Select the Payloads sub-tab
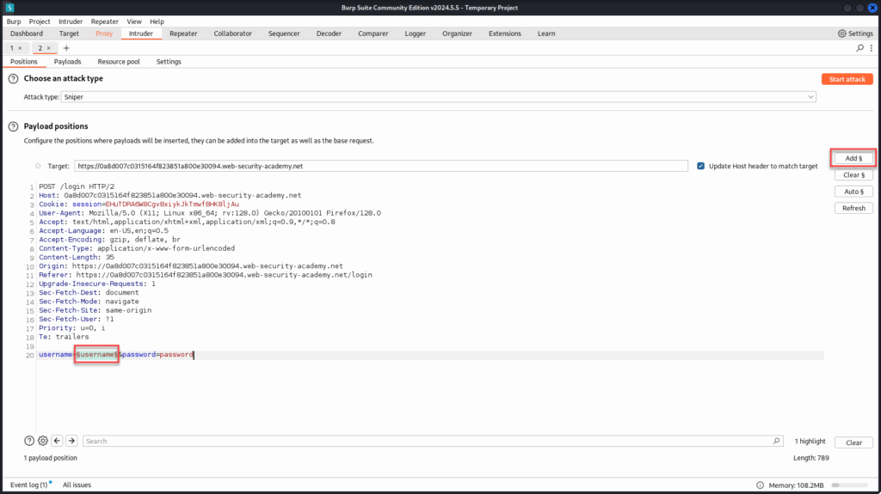 click(x=67, y=62)
